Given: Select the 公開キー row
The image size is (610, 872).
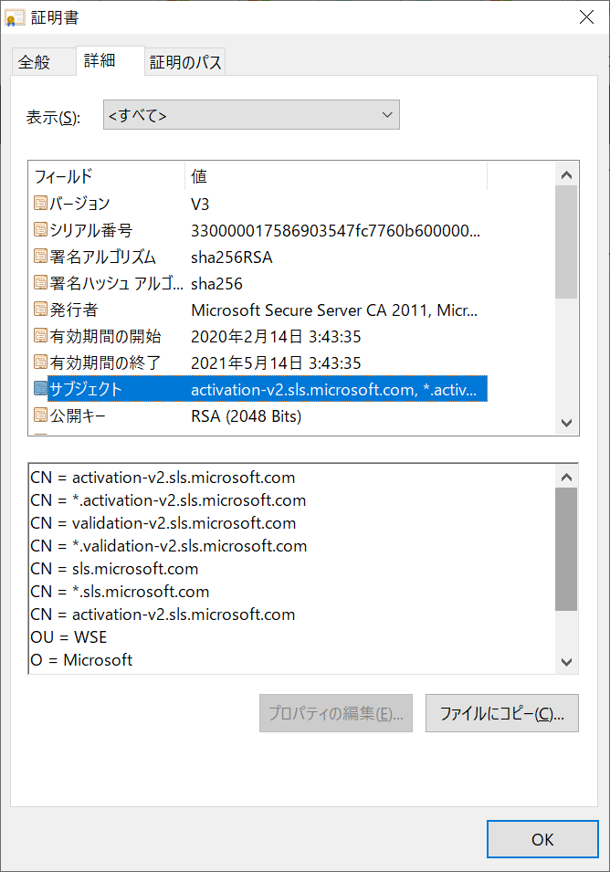Looking at the screenshot, I should coord(258,416).
